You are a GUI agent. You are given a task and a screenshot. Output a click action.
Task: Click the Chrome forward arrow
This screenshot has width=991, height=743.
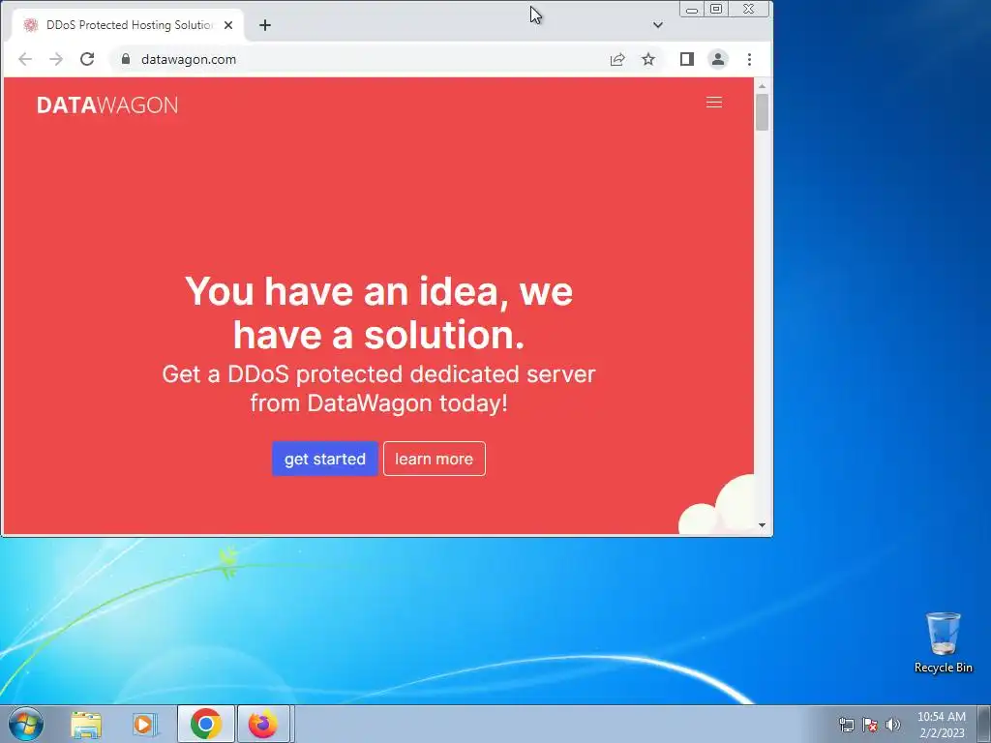tap(56, 59)
